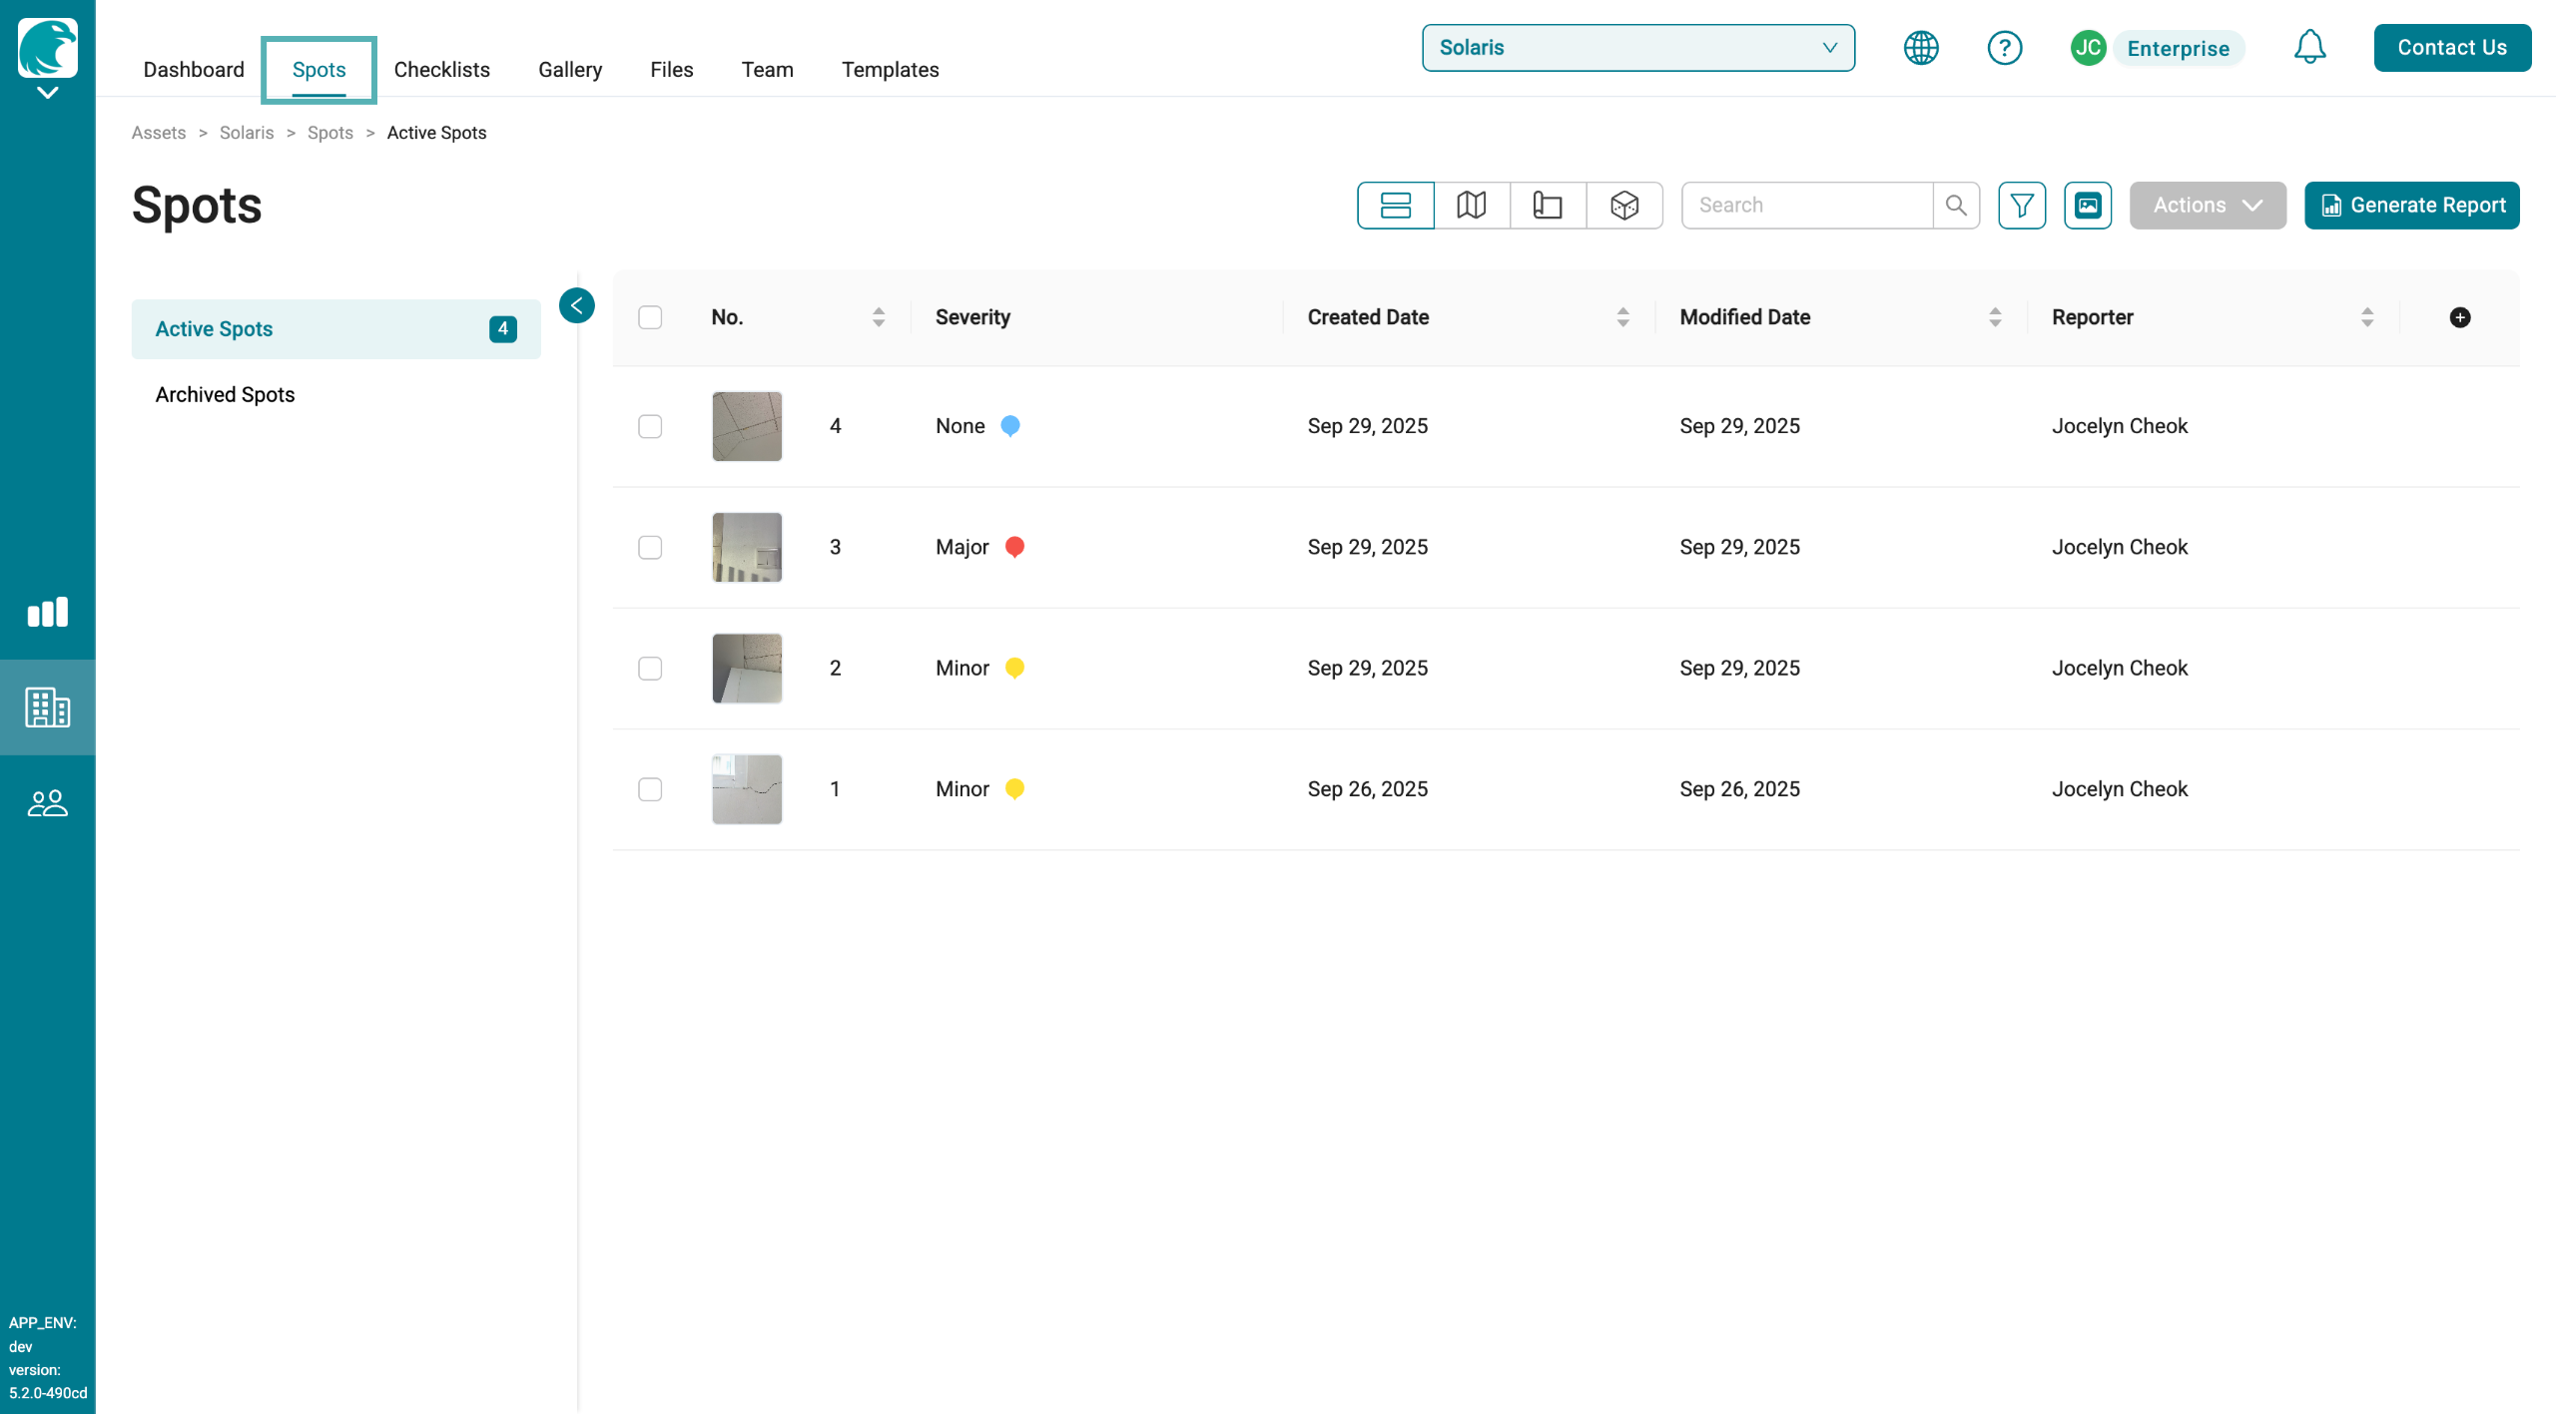
Task: Switch to 3D cube view icon
Action: (1624, 206)
